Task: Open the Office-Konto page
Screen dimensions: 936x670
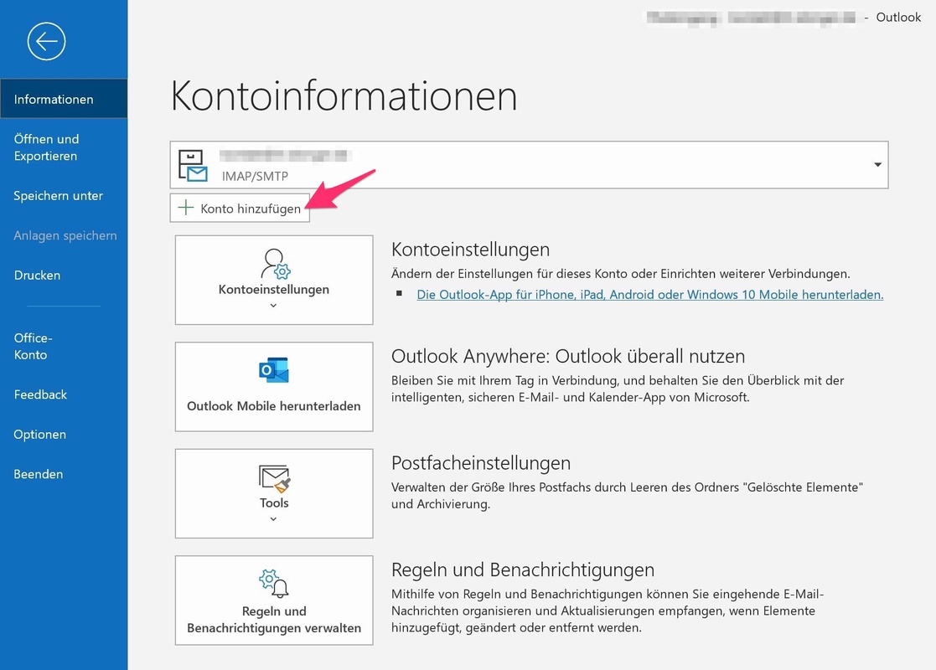Action: (x=64, y=346)
